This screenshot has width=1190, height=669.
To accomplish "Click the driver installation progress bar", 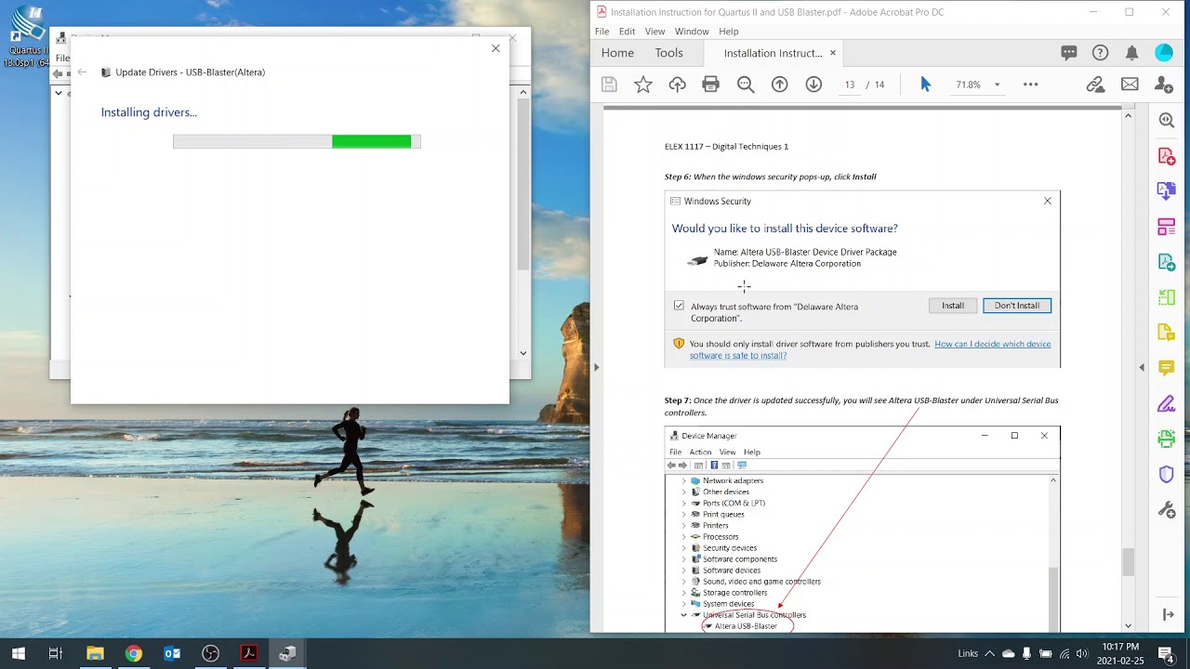I will [297, 141].
